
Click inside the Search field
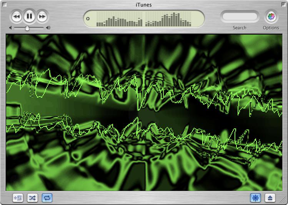pyautogui.click(x=240, y=17)
